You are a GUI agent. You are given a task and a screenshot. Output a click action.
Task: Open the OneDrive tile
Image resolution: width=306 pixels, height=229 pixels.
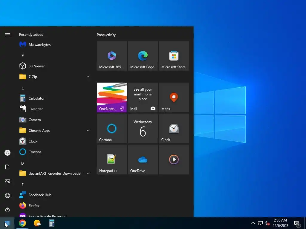(143, 160)
